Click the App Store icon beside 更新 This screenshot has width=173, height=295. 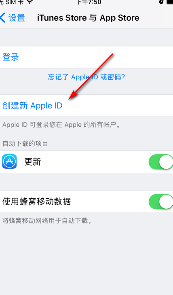[x=9, y=161]
